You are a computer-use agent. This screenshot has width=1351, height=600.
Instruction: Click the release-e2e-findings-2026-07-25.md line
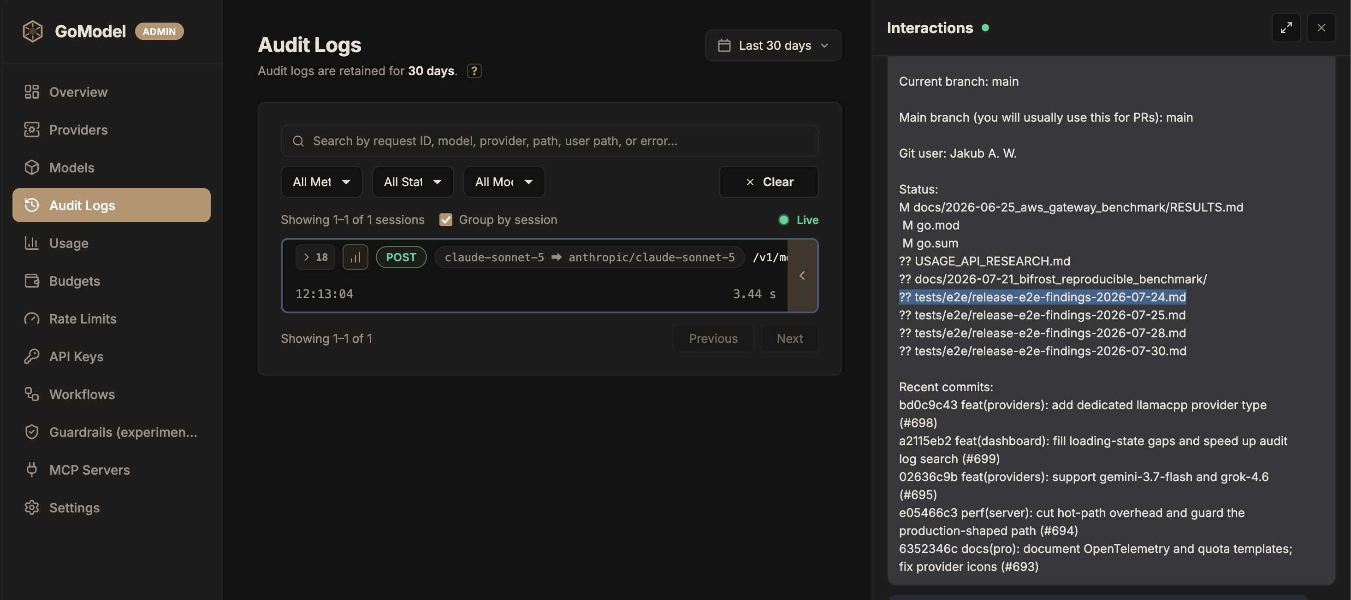1043,315
